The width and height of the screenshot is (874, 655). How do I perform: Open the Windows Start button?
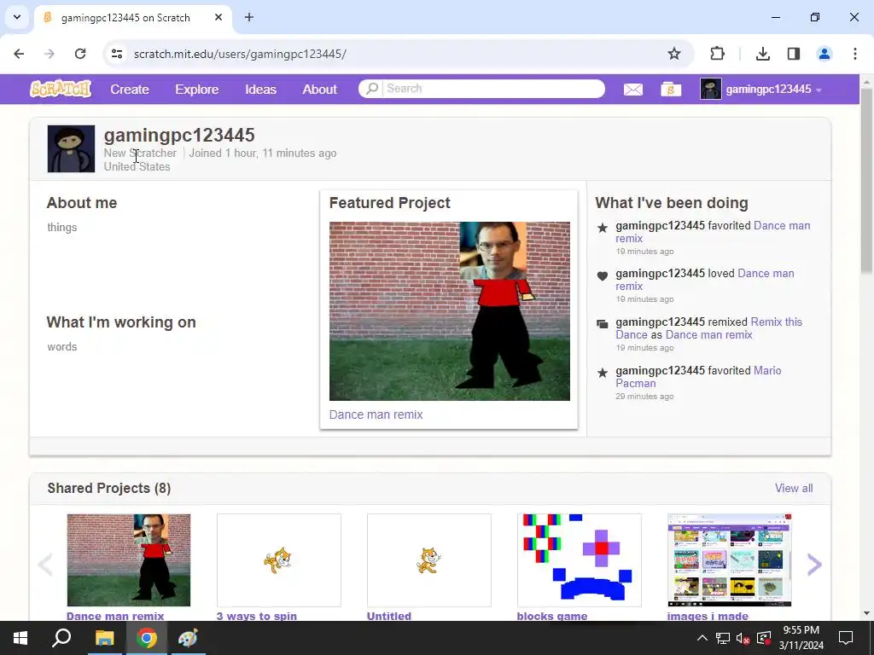pos(20,638)
